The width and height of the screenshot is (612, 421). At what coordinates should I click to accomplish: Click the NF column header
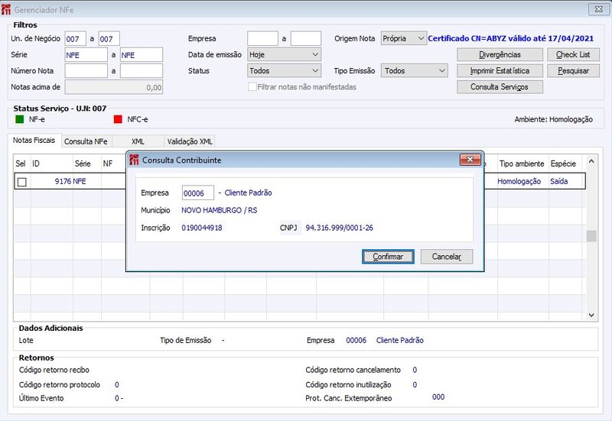coord(113,164)
